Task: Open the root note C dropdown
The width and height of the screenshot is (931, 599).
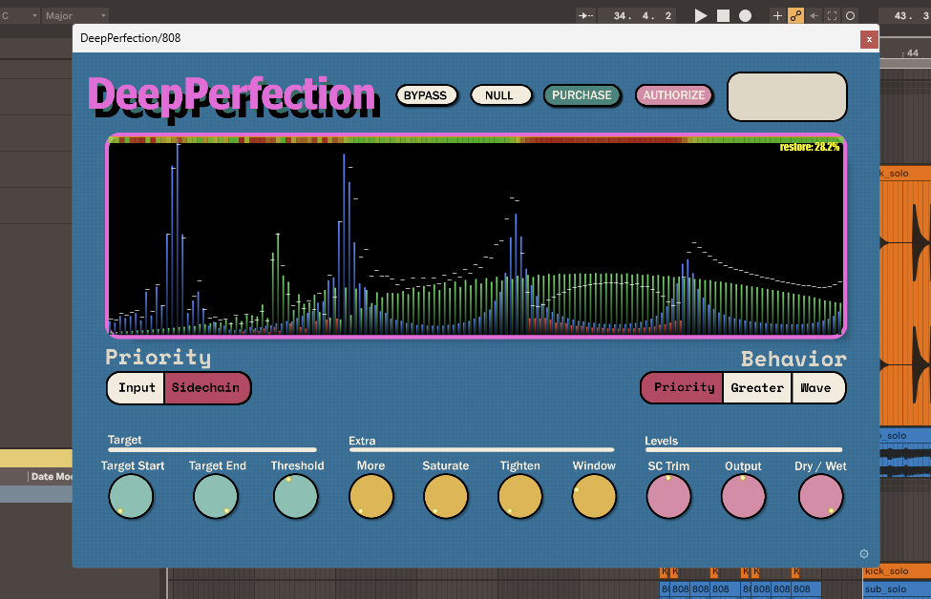Action: (20, 15)
